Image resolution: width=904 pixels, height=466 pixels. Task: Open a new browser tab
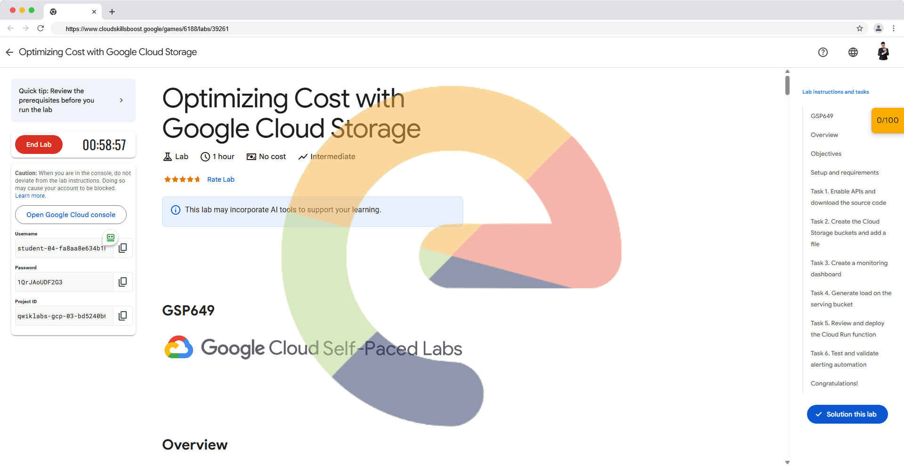click(112, 12)
